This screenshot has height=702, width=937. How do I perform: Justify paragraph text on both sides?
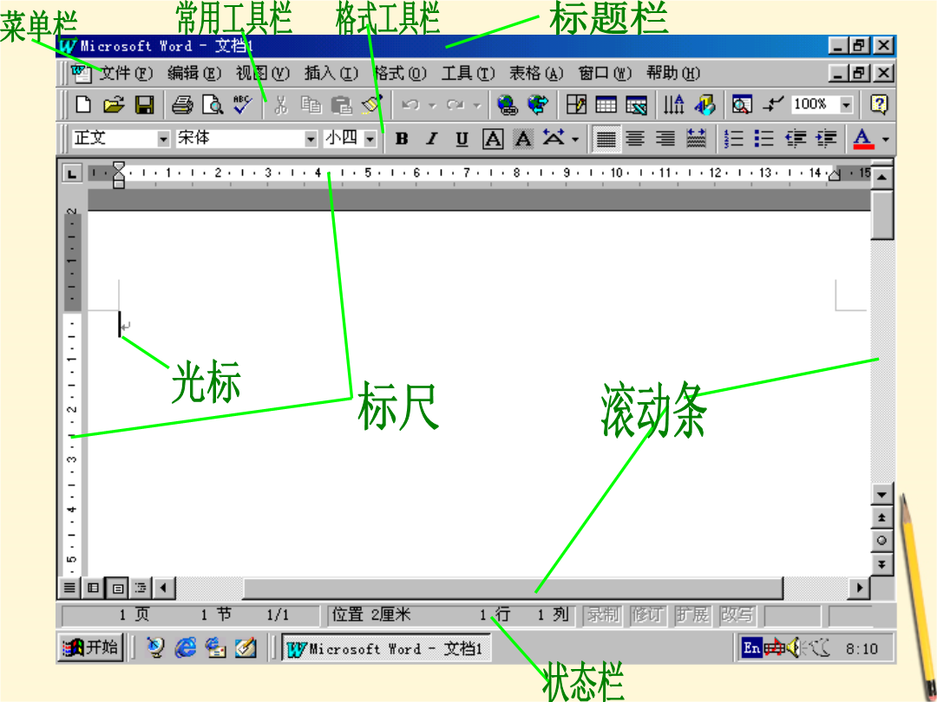click(606, 139)
